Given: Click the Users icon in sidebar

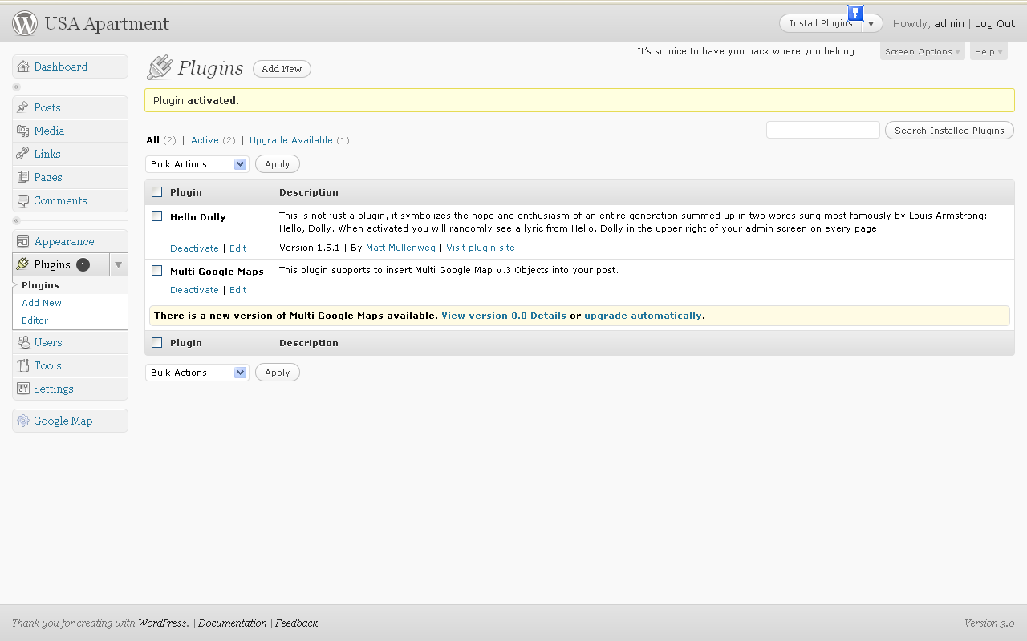Looking at the screenshot, I should tap(23, 342).
